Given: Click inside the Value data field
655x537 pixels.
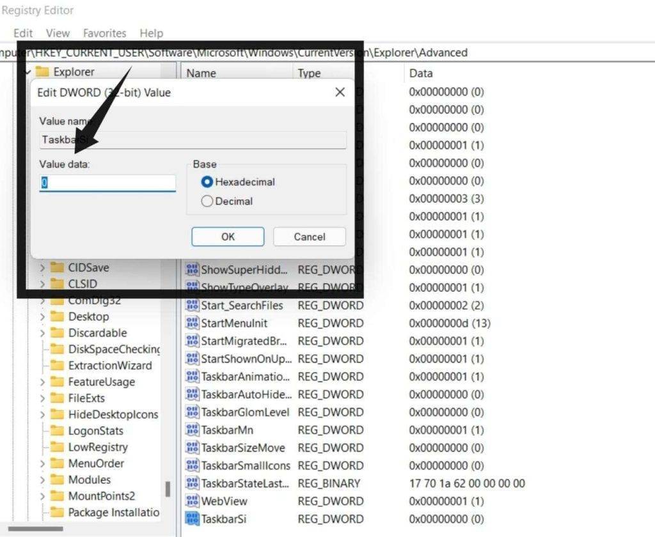Looking at the screenshot, I should pos(107,183).
